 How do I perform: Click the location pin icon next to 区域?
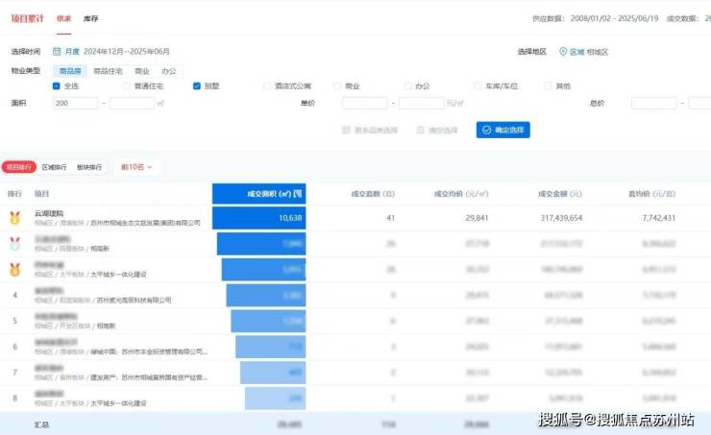(x=564, y=52)
